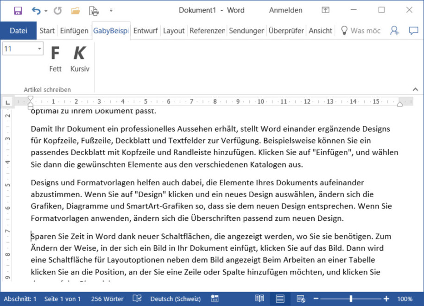Image resolution: width=424 pixels, height=306 pixels.
Task: Click the Tell Me lightbulb search box
Action: [361, 31]
